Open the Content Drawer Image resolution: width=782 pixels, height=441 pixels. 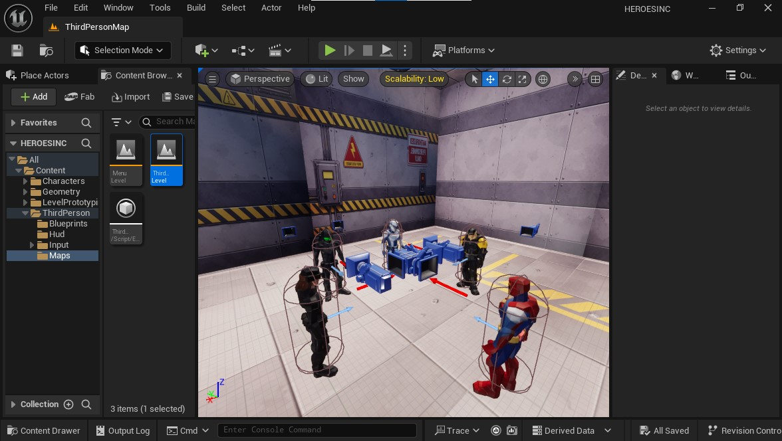44,430
